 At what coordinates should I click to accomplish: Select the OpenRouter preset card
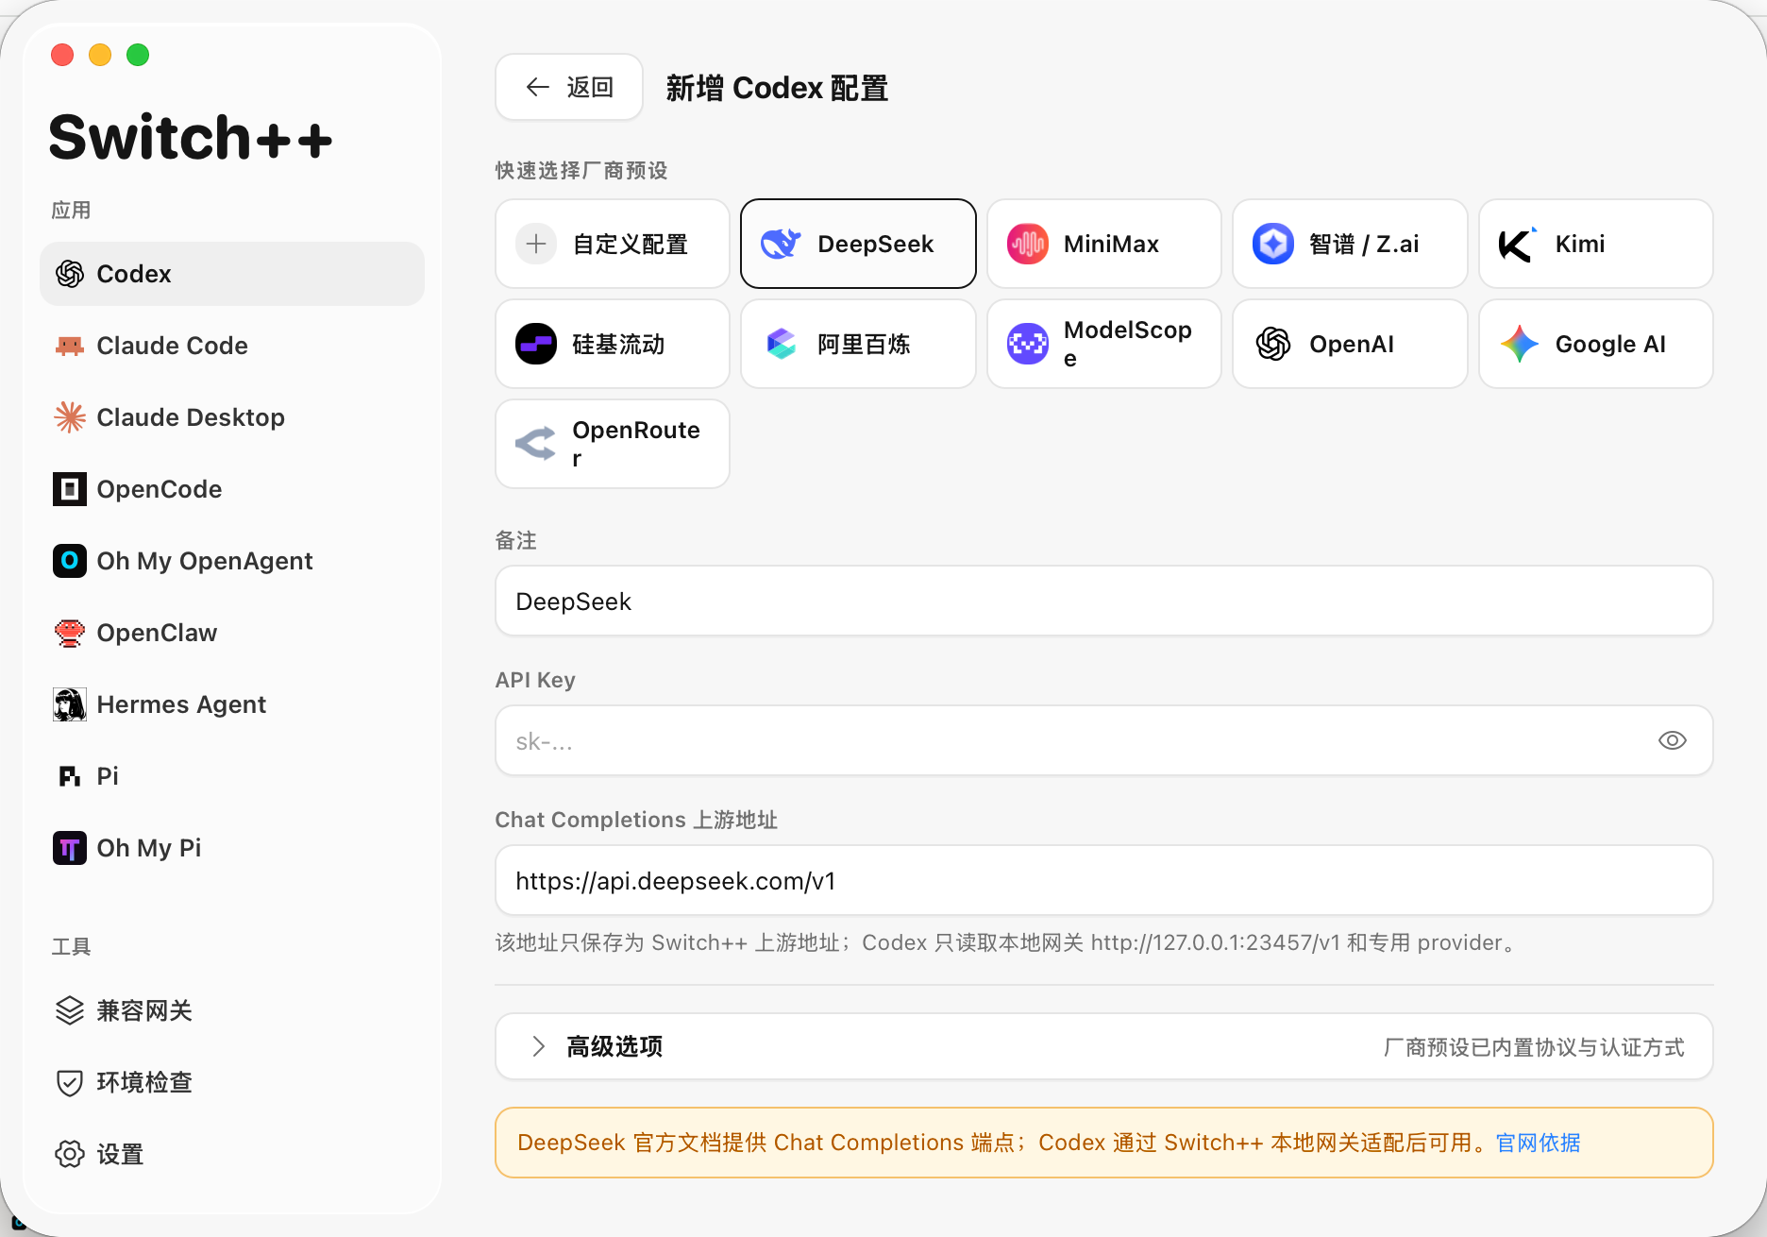[x=613, y=444]
